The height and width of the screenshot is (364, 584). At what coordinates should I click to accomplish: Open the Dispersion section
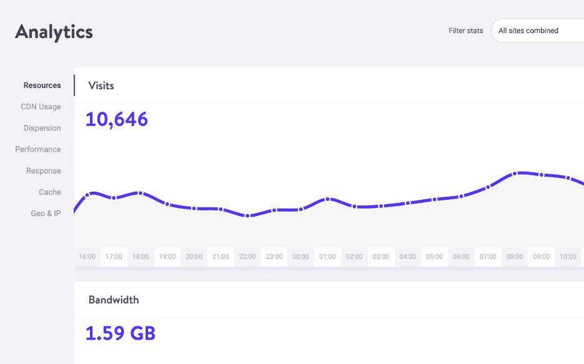(42, 128)
